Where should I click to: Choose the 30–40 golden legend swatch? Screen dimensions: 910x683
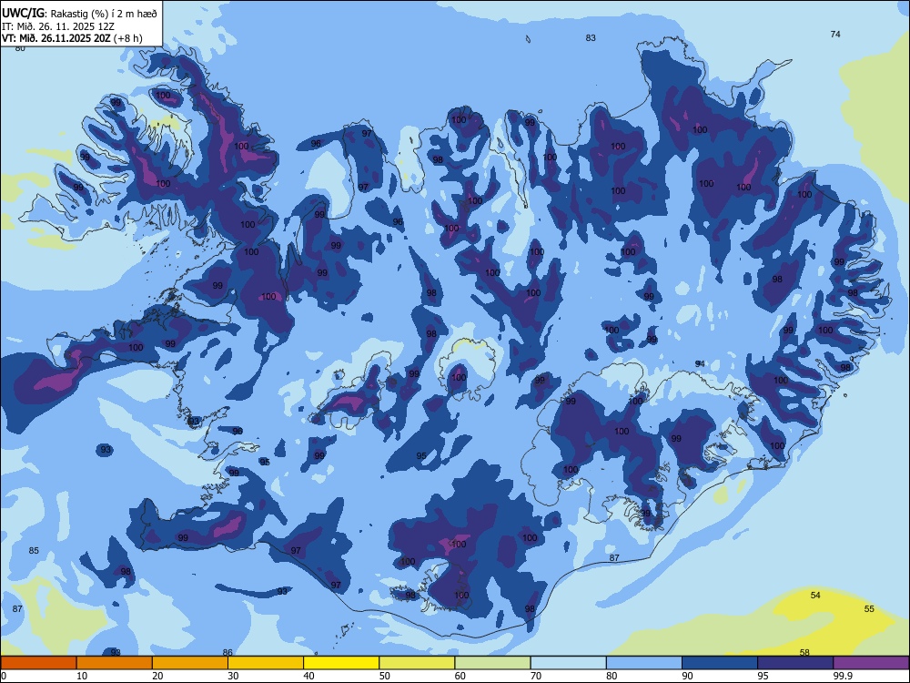click(x=266, y=663)
